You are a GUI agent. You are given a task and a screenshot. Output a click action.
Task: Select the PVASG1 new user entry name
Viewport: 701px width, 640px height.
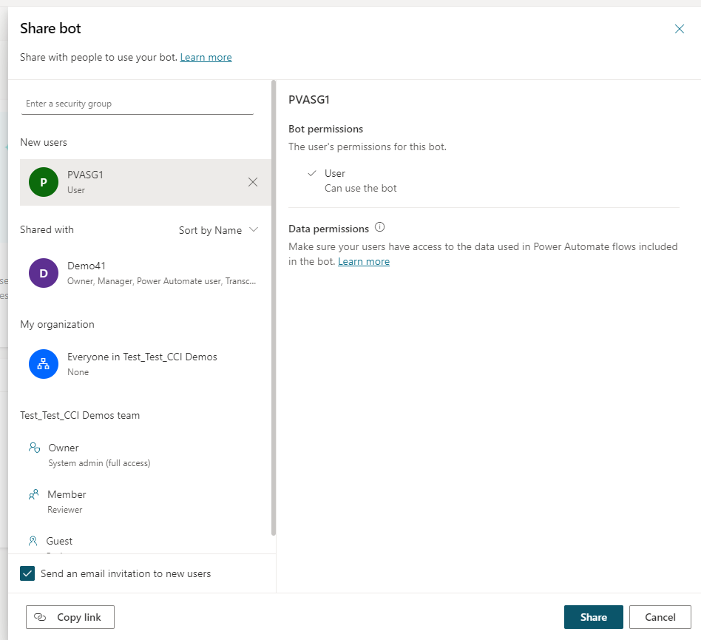[85, 175]
